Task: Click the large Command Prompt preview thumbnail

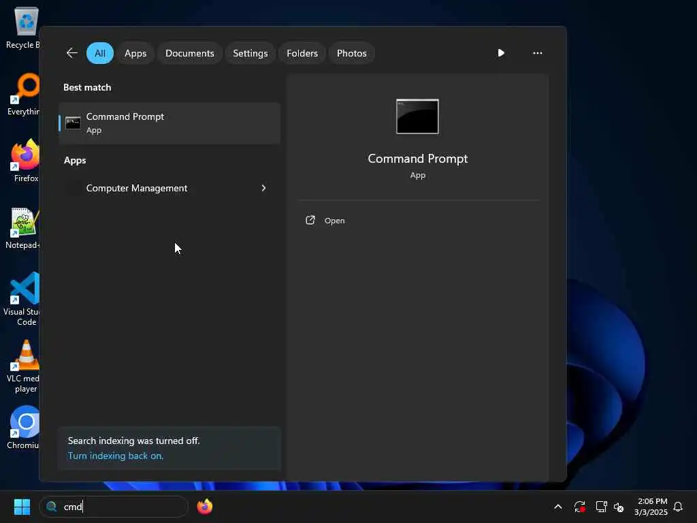Action: pos(417,116)
